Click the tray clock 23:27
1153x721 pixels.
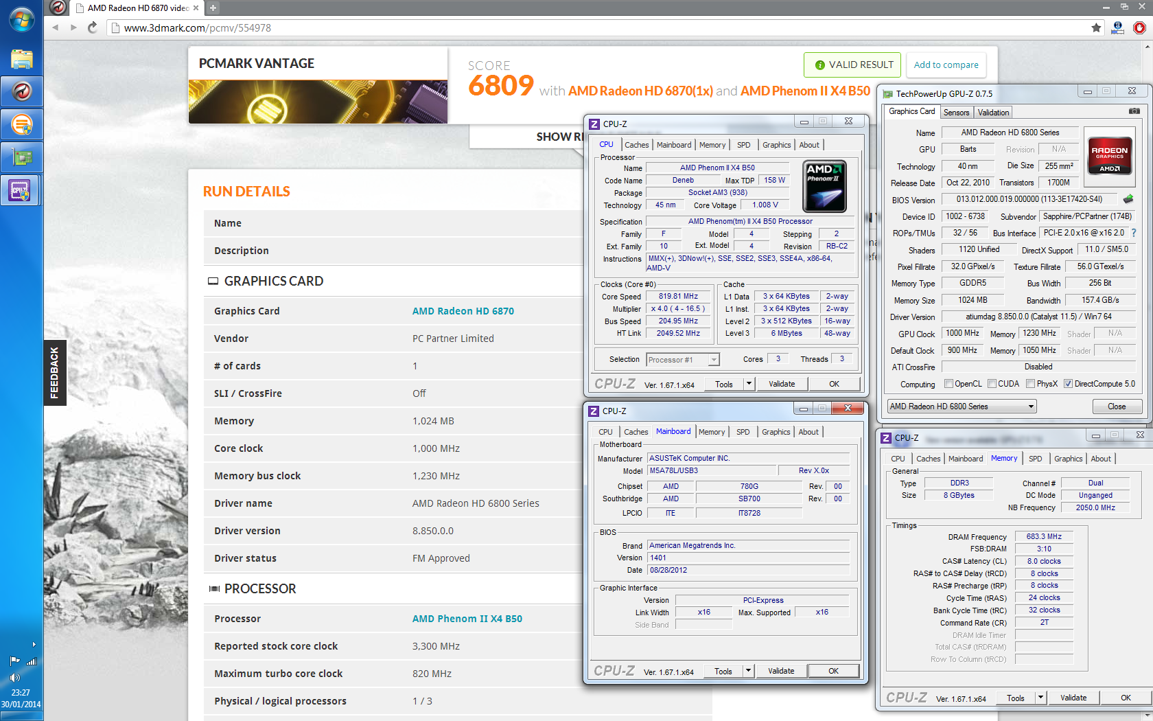(x=21, y=693)
